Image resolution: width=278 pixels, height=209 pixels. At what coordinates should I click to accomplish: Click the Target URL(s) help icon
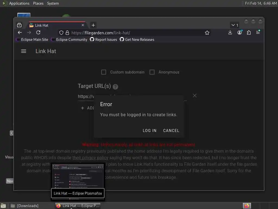point(115,87)
